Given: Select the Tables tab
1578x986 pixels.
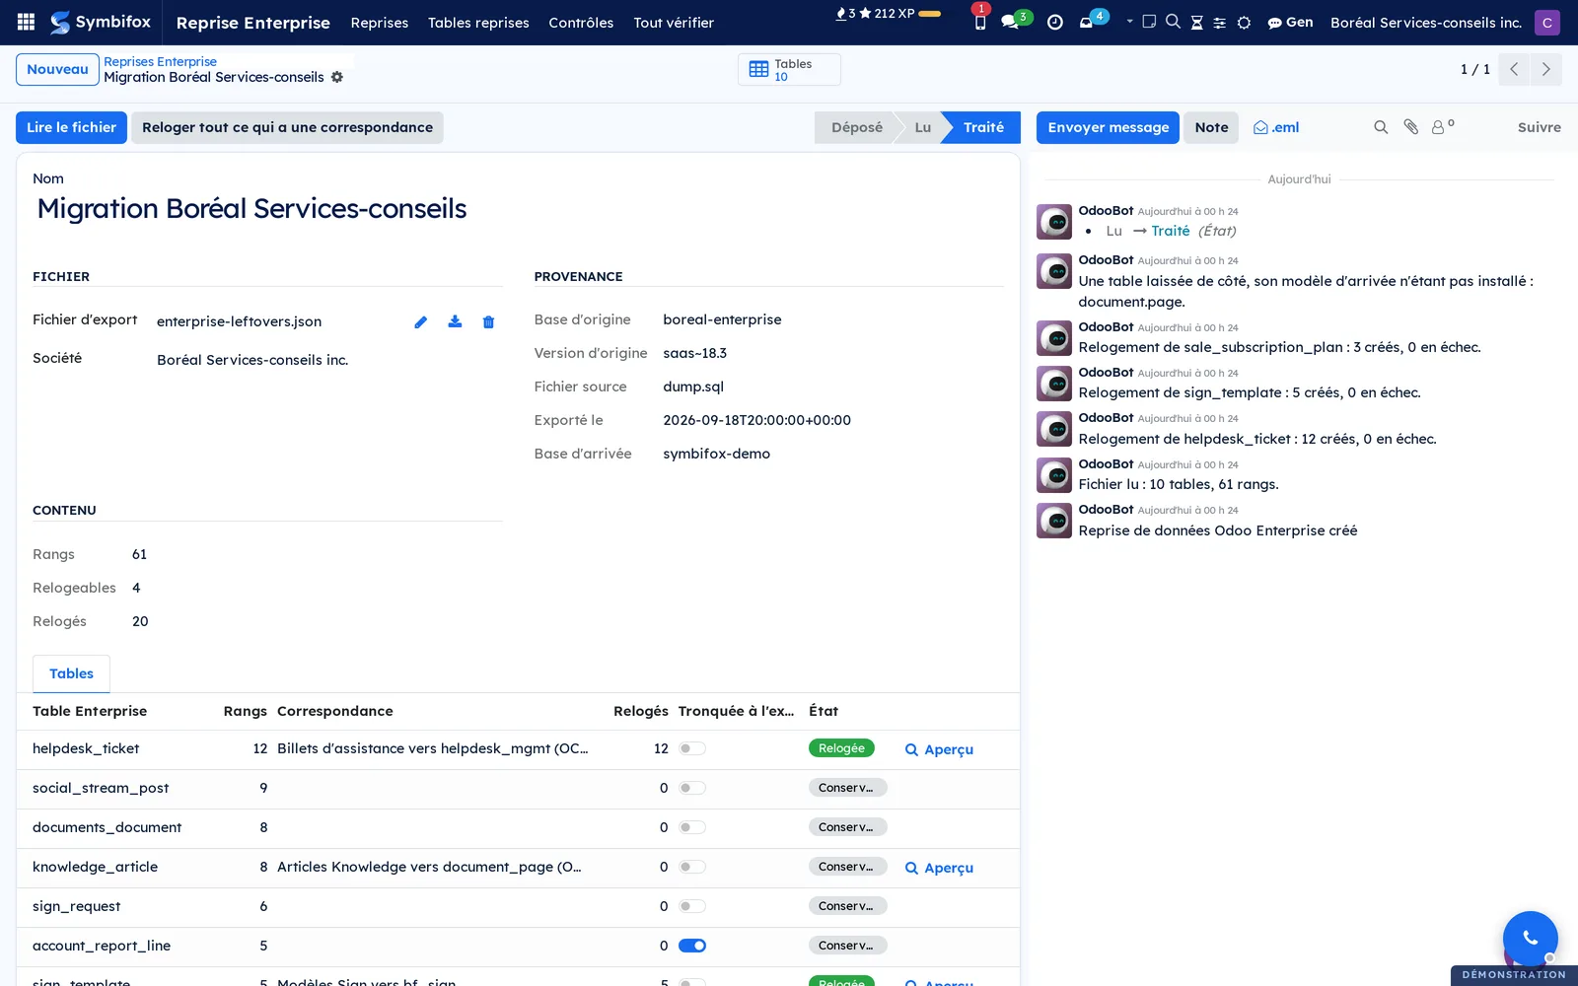Looking at the screenshot, I should pos(71,673).
